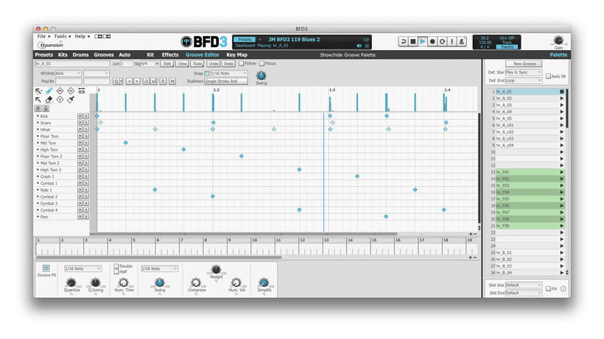Click the panic exclamation button

[x=452, y=41]
